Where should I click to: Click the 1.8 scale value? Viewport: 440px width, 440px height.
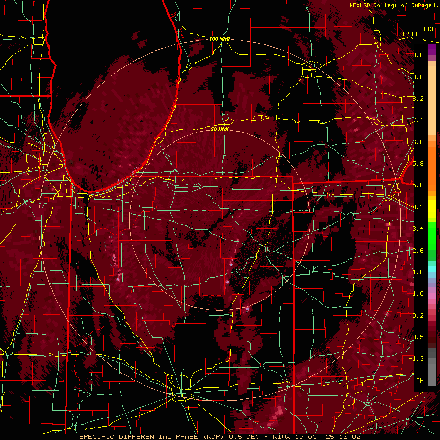(x=418, y=272)
